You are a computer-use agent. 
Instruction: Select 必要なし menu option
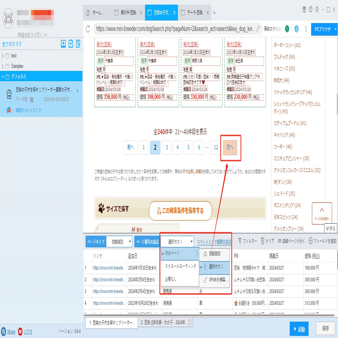pos(179,279)
